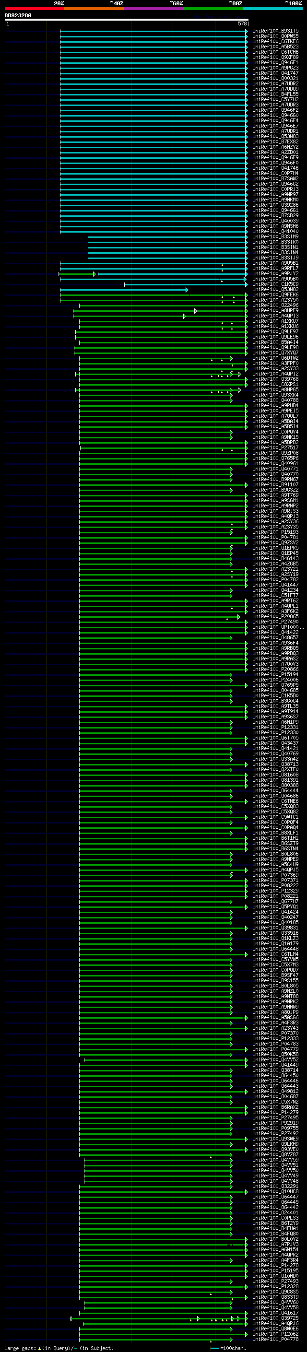Click the UniRef100_B5A4I4 label
Image resolution: width=307 pixels, height=1352 pixels.
coord(275,342)
